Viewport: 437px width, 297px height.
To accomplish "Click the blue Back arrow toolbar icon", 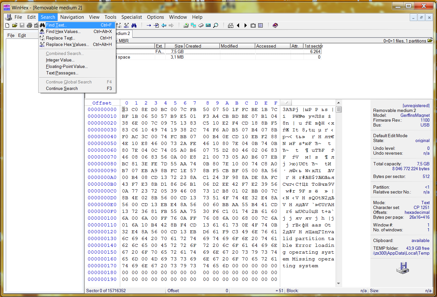I will pos(164,25).
